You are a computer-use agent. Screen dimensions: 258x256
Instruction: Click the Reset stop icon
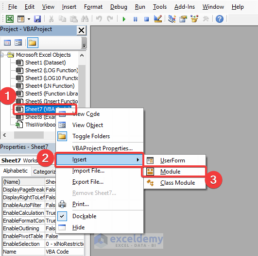point(146,19)
